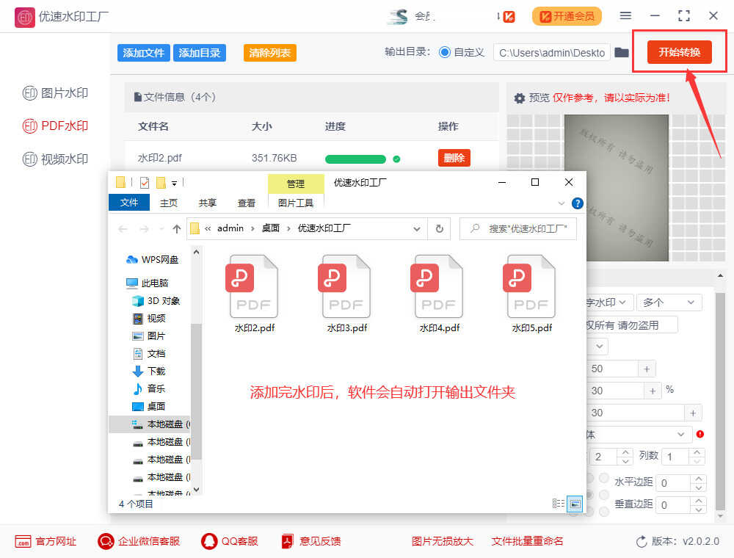Viewport: 734px width, 558px height.
Task: Click the Explorer back arrow
Action: pos(123,229)
